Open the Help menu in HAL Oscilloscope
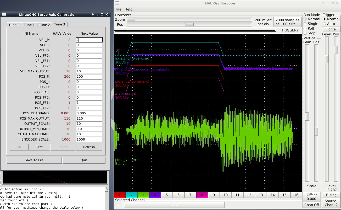Screen dimensions: 341x210 (x=128, y=9)
